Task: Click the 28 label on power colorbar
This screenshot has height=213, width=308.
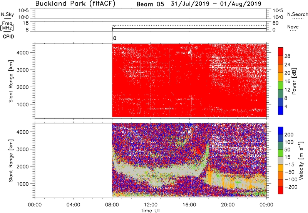Action: [287, 56]
